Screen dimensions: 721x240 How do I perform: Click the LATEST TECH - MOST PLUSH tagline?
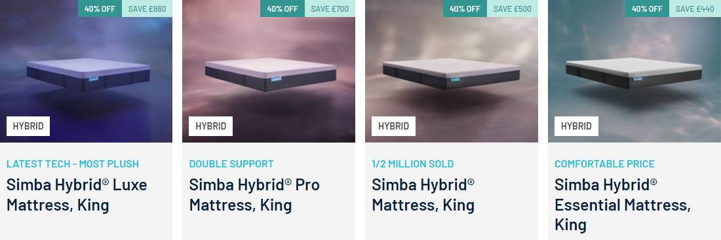[73, 164]
